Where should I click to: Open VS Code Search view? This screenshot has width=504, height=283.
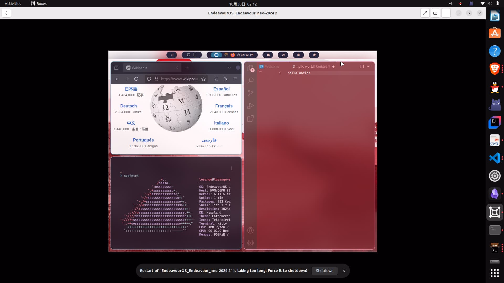pyautogui.click(x=250, y=80)
